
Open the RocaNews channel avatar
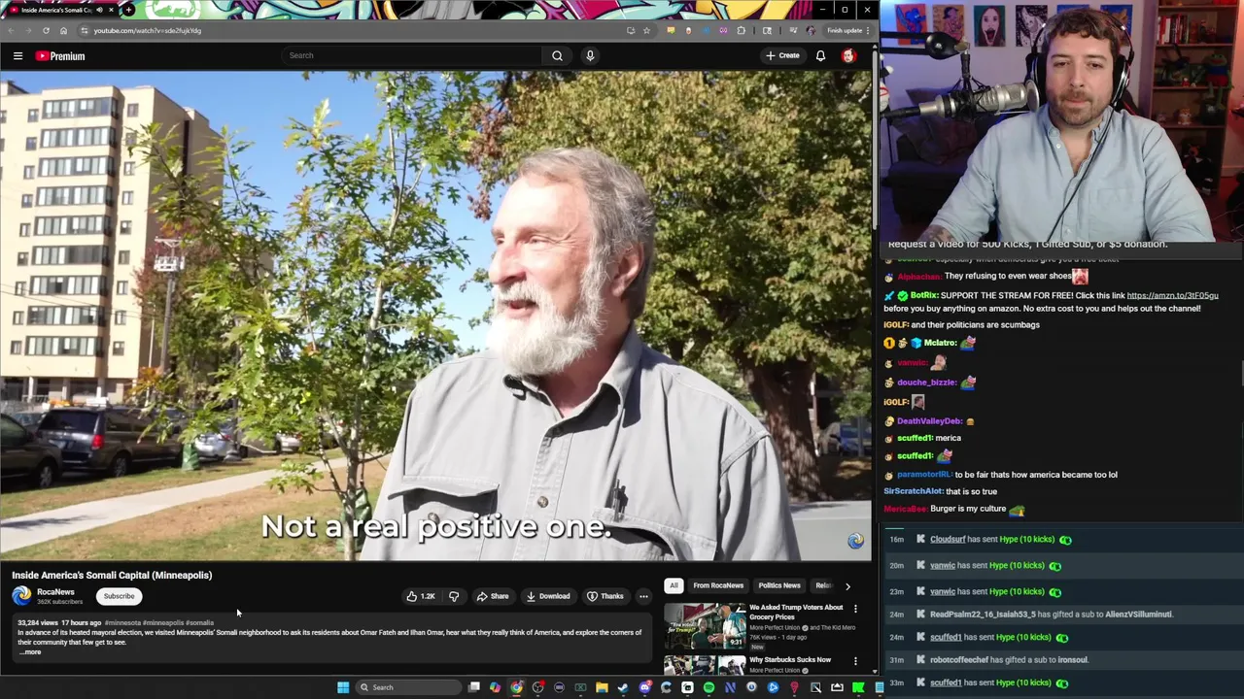(21, 596)
